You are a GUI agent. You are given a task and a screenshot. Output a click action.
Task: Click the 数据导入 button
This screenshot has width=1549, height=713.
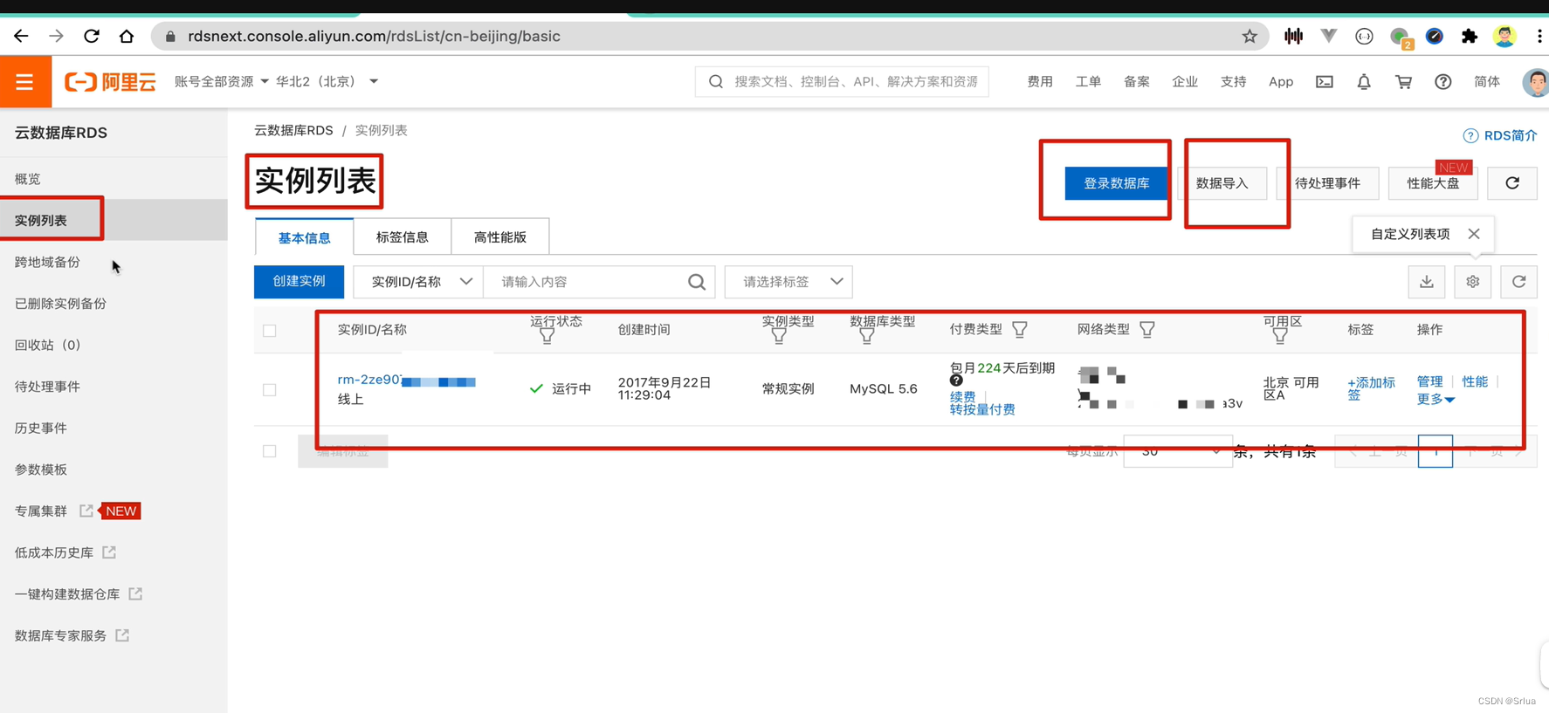[1222, 183]
